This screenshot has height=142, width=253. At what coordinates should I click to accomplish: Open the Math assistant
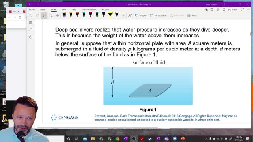[192, 15]
